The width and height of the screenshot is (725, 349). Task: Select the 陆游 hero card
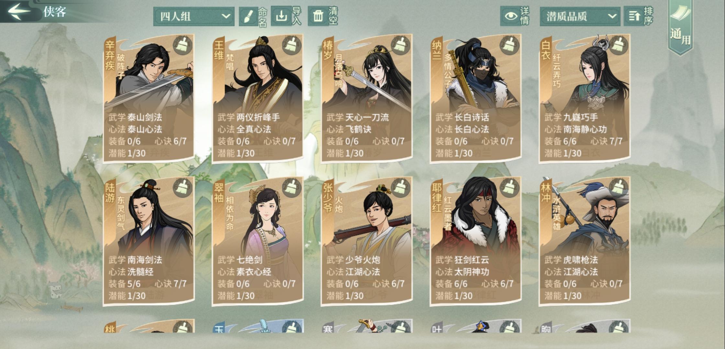(x=149, y=241)
